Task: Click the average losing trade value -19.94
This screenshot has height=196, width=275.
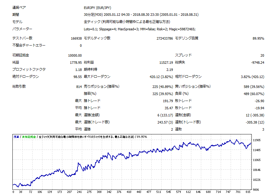Action: coord(259,108)
